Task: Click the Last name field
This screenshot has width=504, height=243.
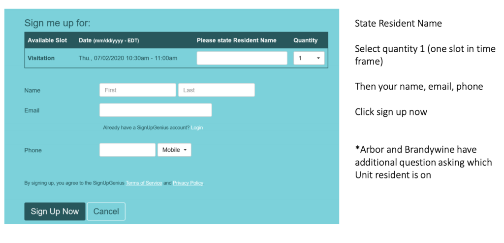Action: 217,90
